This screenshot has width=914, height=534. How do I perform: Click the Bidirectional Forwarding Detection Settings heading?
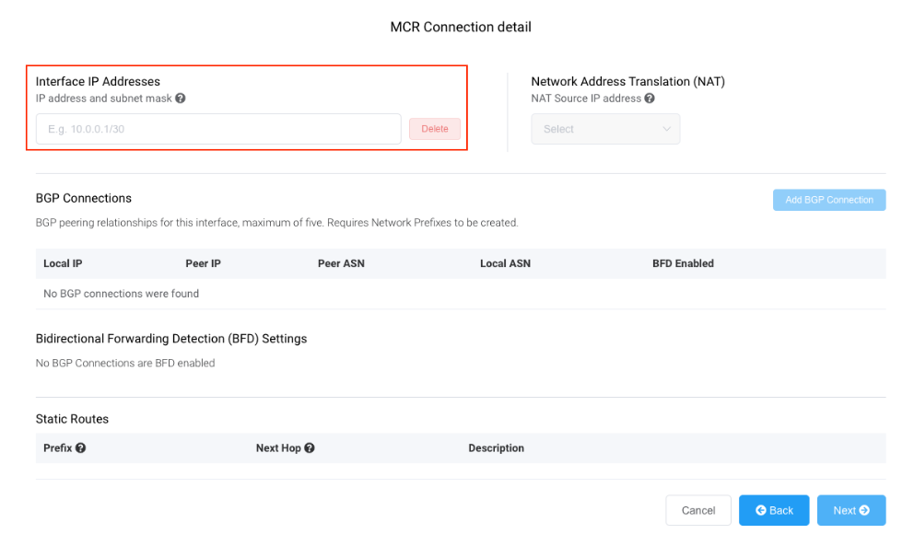pos(171,338)
